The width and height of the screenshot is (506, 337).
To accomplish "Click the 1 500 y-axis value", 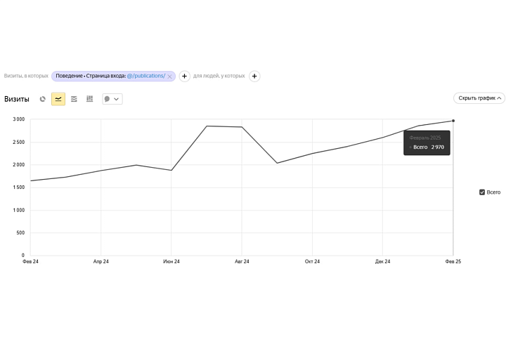I will tap(19, 187).
